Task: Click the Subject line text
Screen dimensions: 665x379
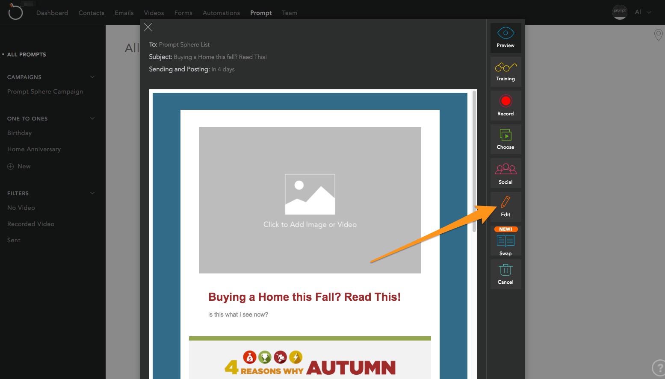Action: click(x=220, y=57)
